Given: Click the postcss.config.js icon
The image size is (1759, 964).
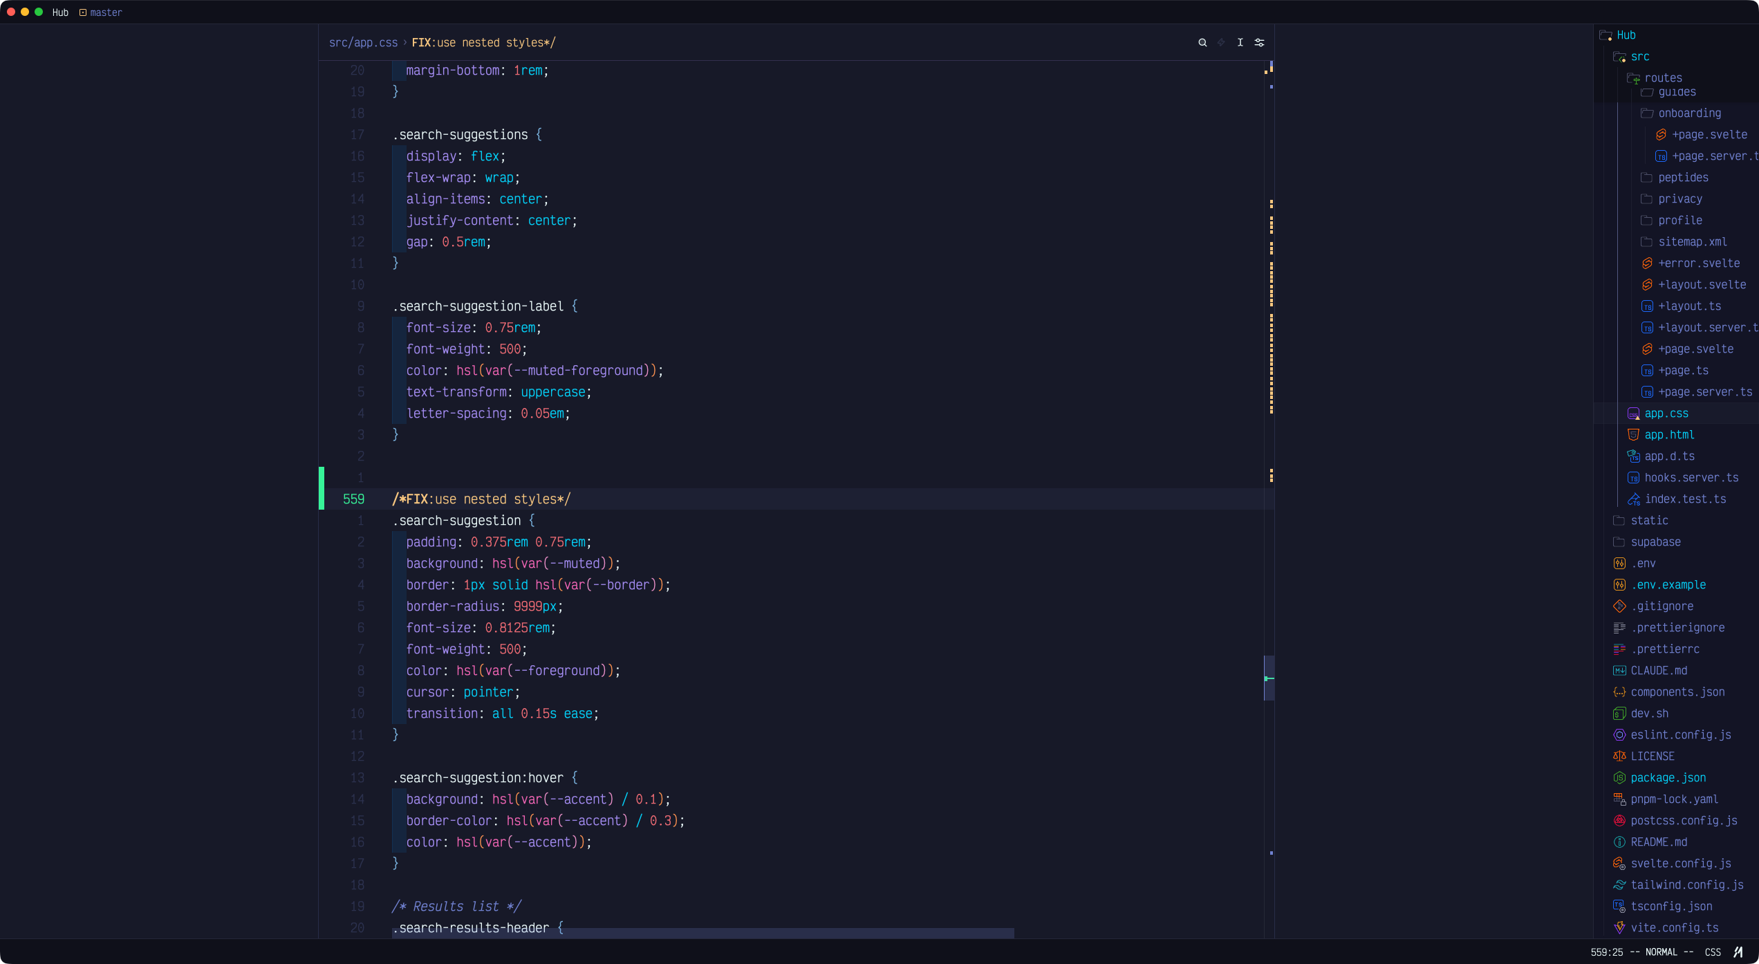Looking at the screenshot, I should click(1619, 821).
